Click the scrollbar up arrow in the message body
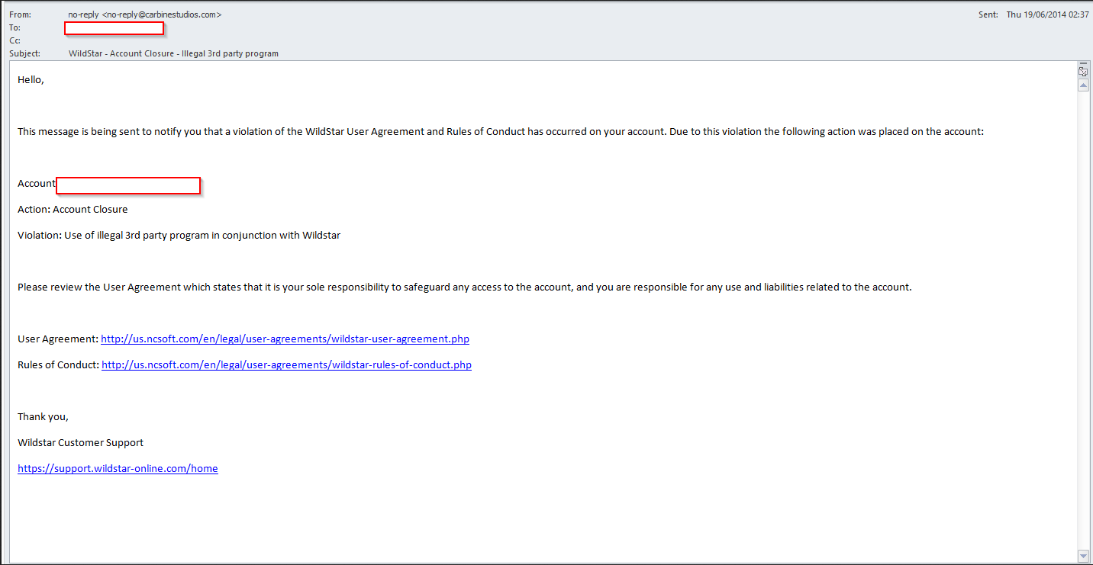 pos(1083,85)
